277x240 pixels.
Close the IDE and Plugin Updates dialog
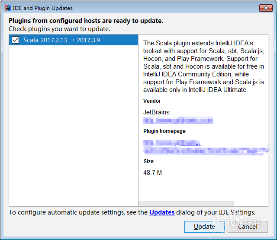click(265, 8)
